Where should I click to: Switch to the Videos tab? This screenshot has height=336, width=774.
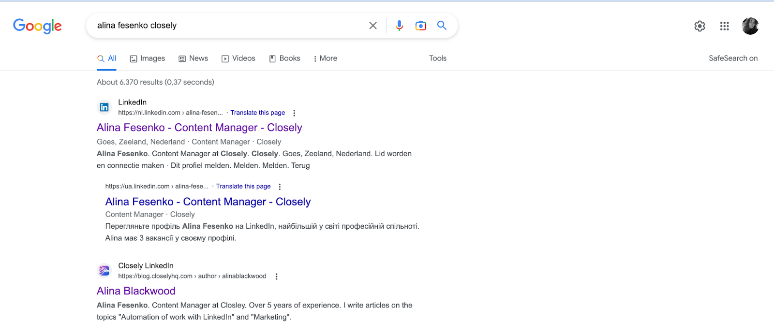[238, 58]
